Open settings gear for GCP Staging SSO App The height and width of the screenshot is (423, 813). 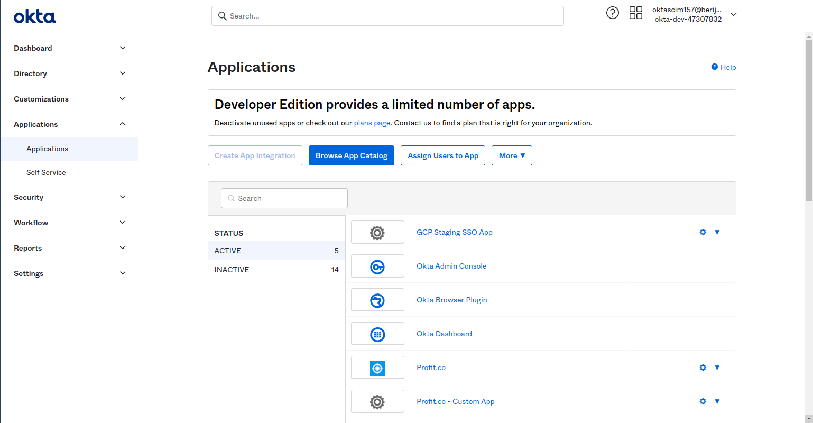tap(703, 232)
